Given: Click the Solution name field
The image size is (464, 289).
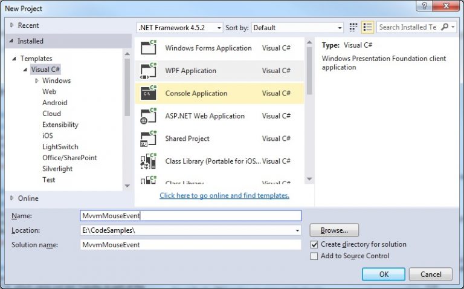Looking at the screenshot, I should (190, 245).
